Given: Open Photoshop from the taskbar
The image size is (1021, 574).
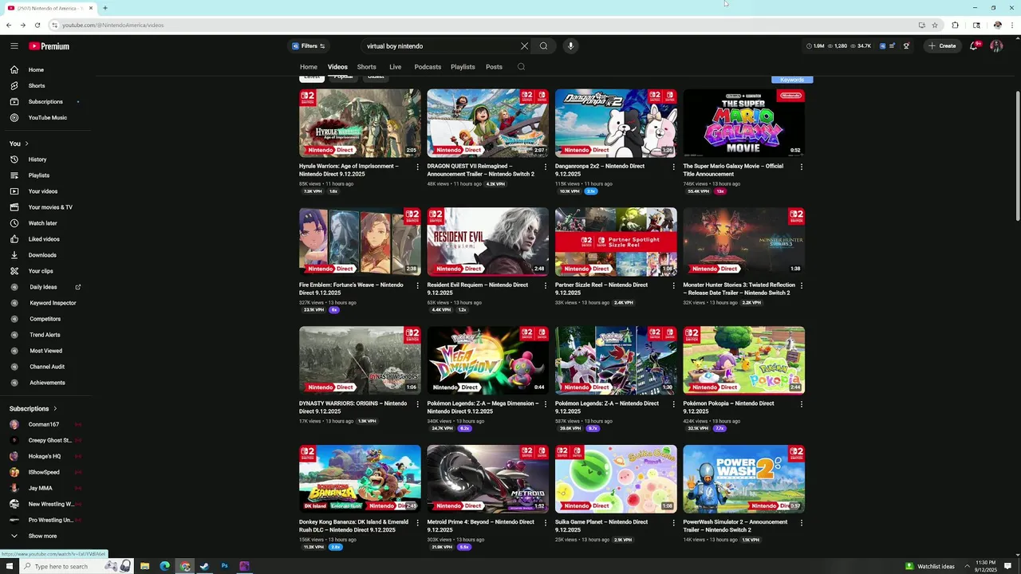Looking at the screenshot, I should (224, 566).
